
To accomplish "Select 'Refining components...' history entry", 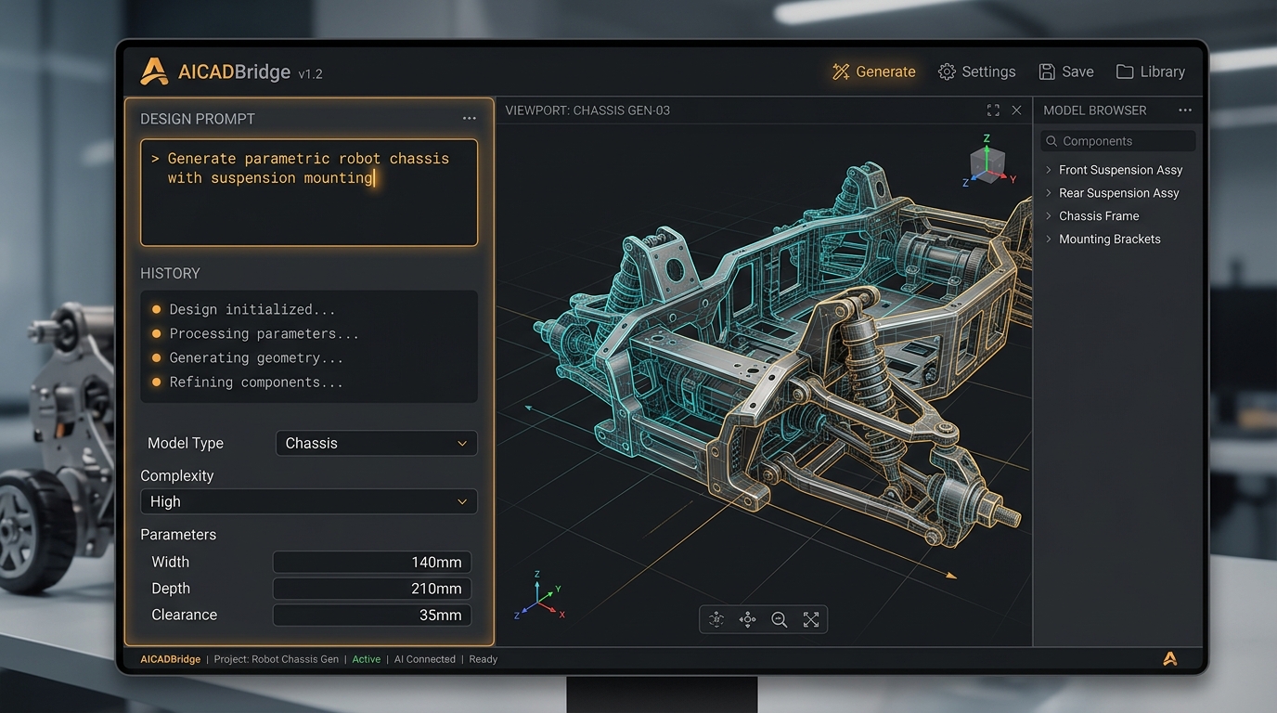I will tap(247, 382).
